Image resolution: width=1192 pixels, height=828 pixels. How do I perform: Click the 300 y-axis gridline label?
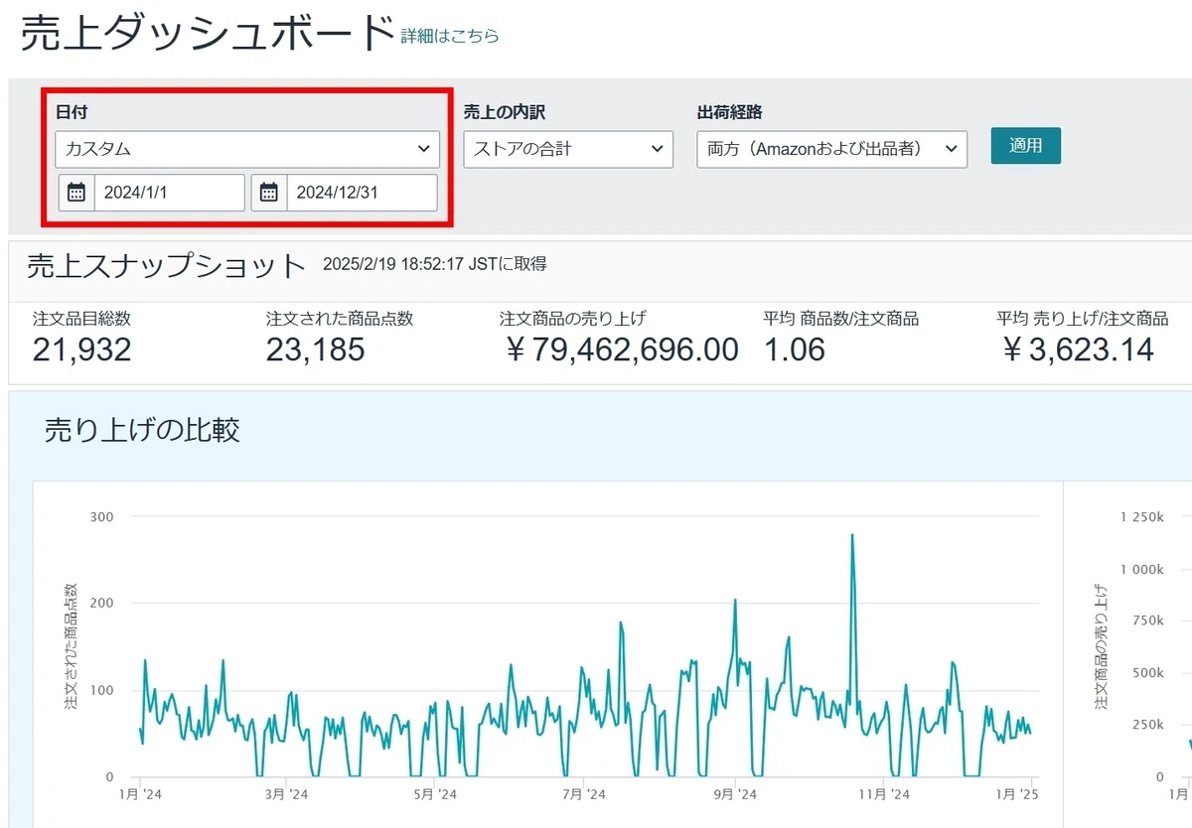click(x=103, y=516)
